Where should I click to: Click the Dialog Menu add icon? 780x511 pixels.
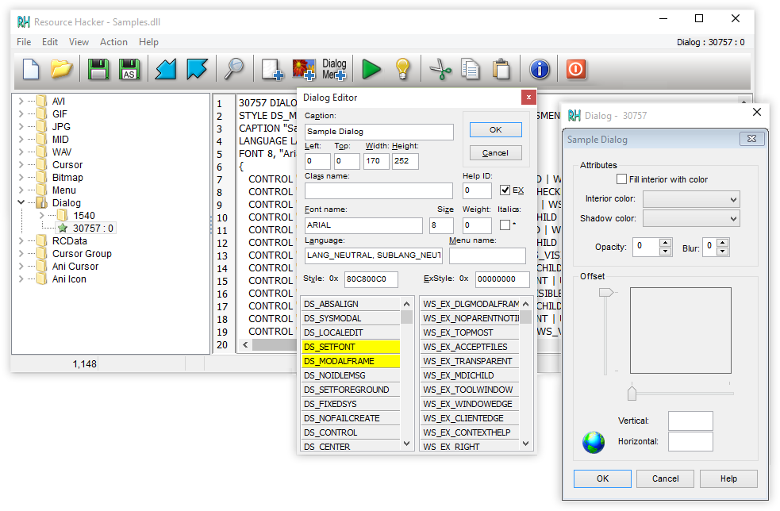(334, 69)
